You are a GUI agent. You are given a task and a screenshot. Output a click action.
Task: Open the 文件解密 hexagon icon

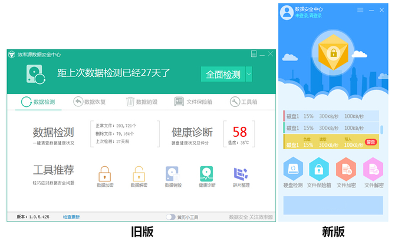pyautogui.click(x=373, y=170)
